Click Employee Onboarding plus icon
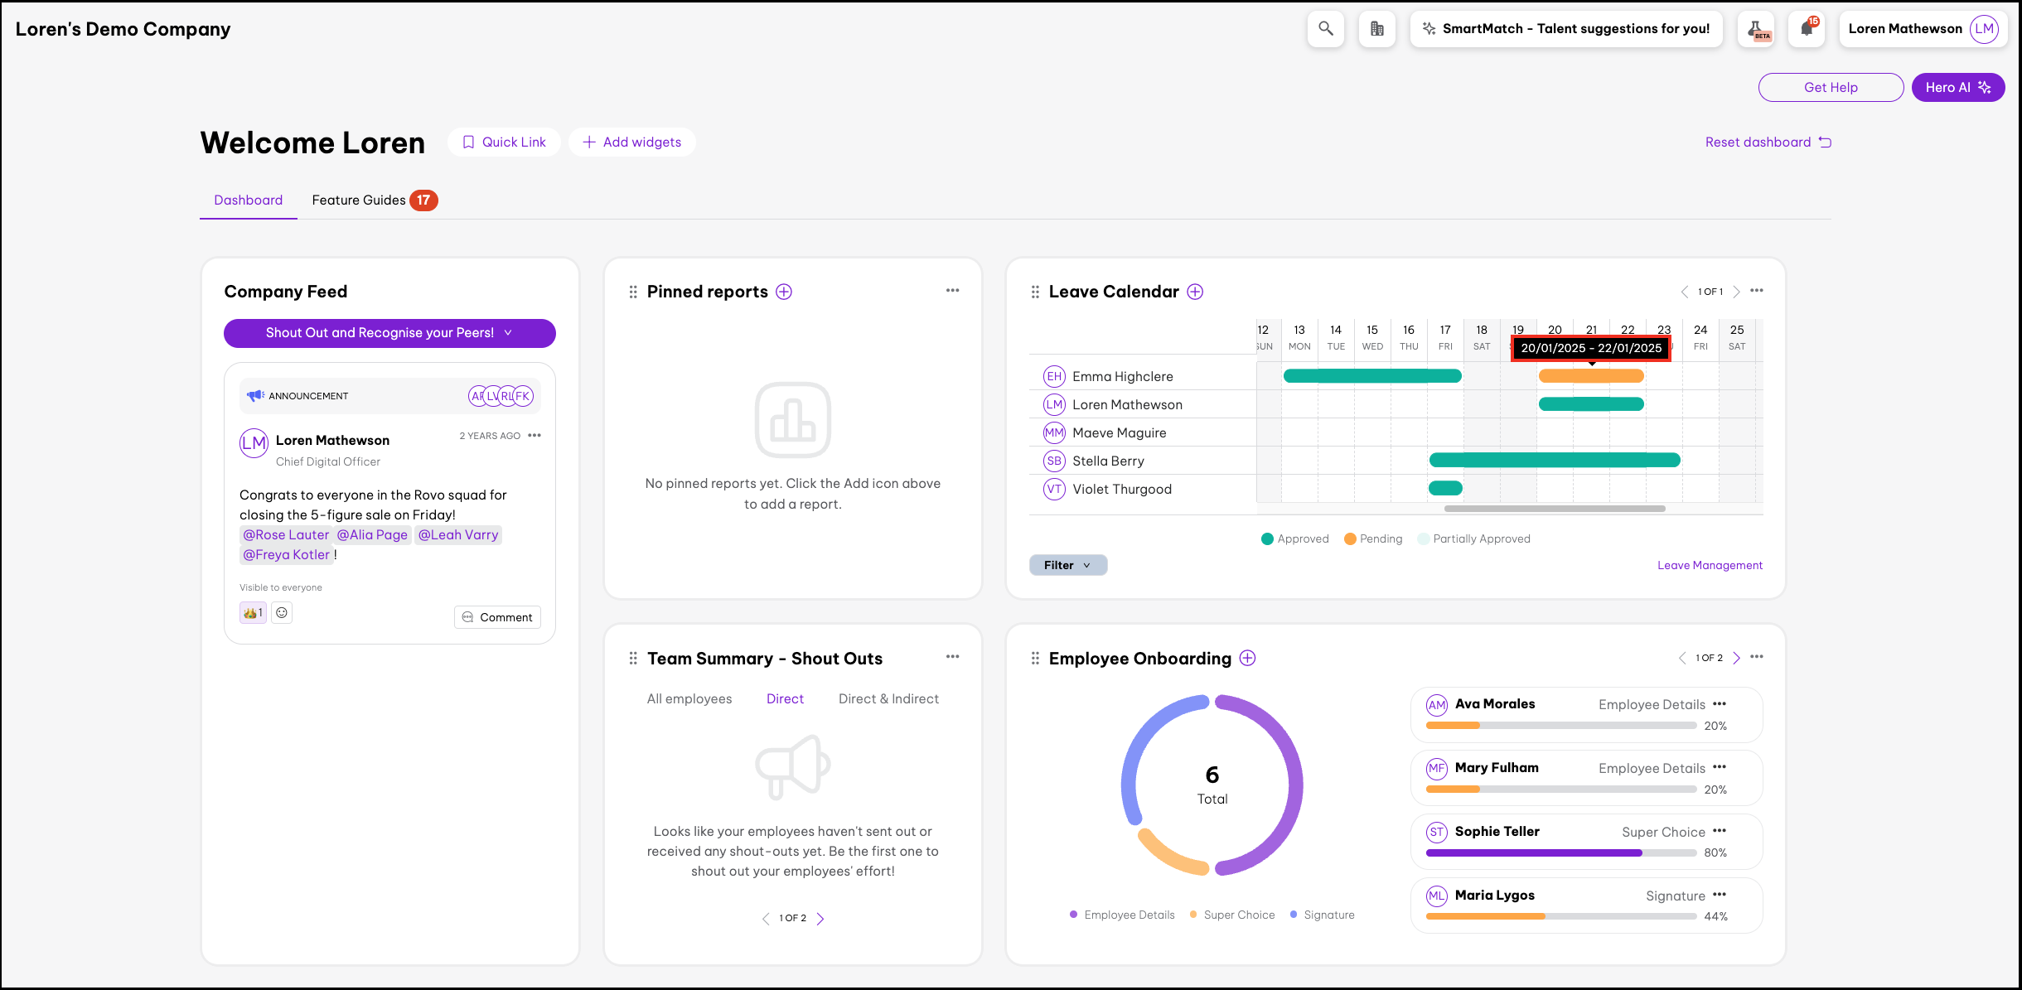This screenshot has height=990, width=2022. coord(1247,659)
